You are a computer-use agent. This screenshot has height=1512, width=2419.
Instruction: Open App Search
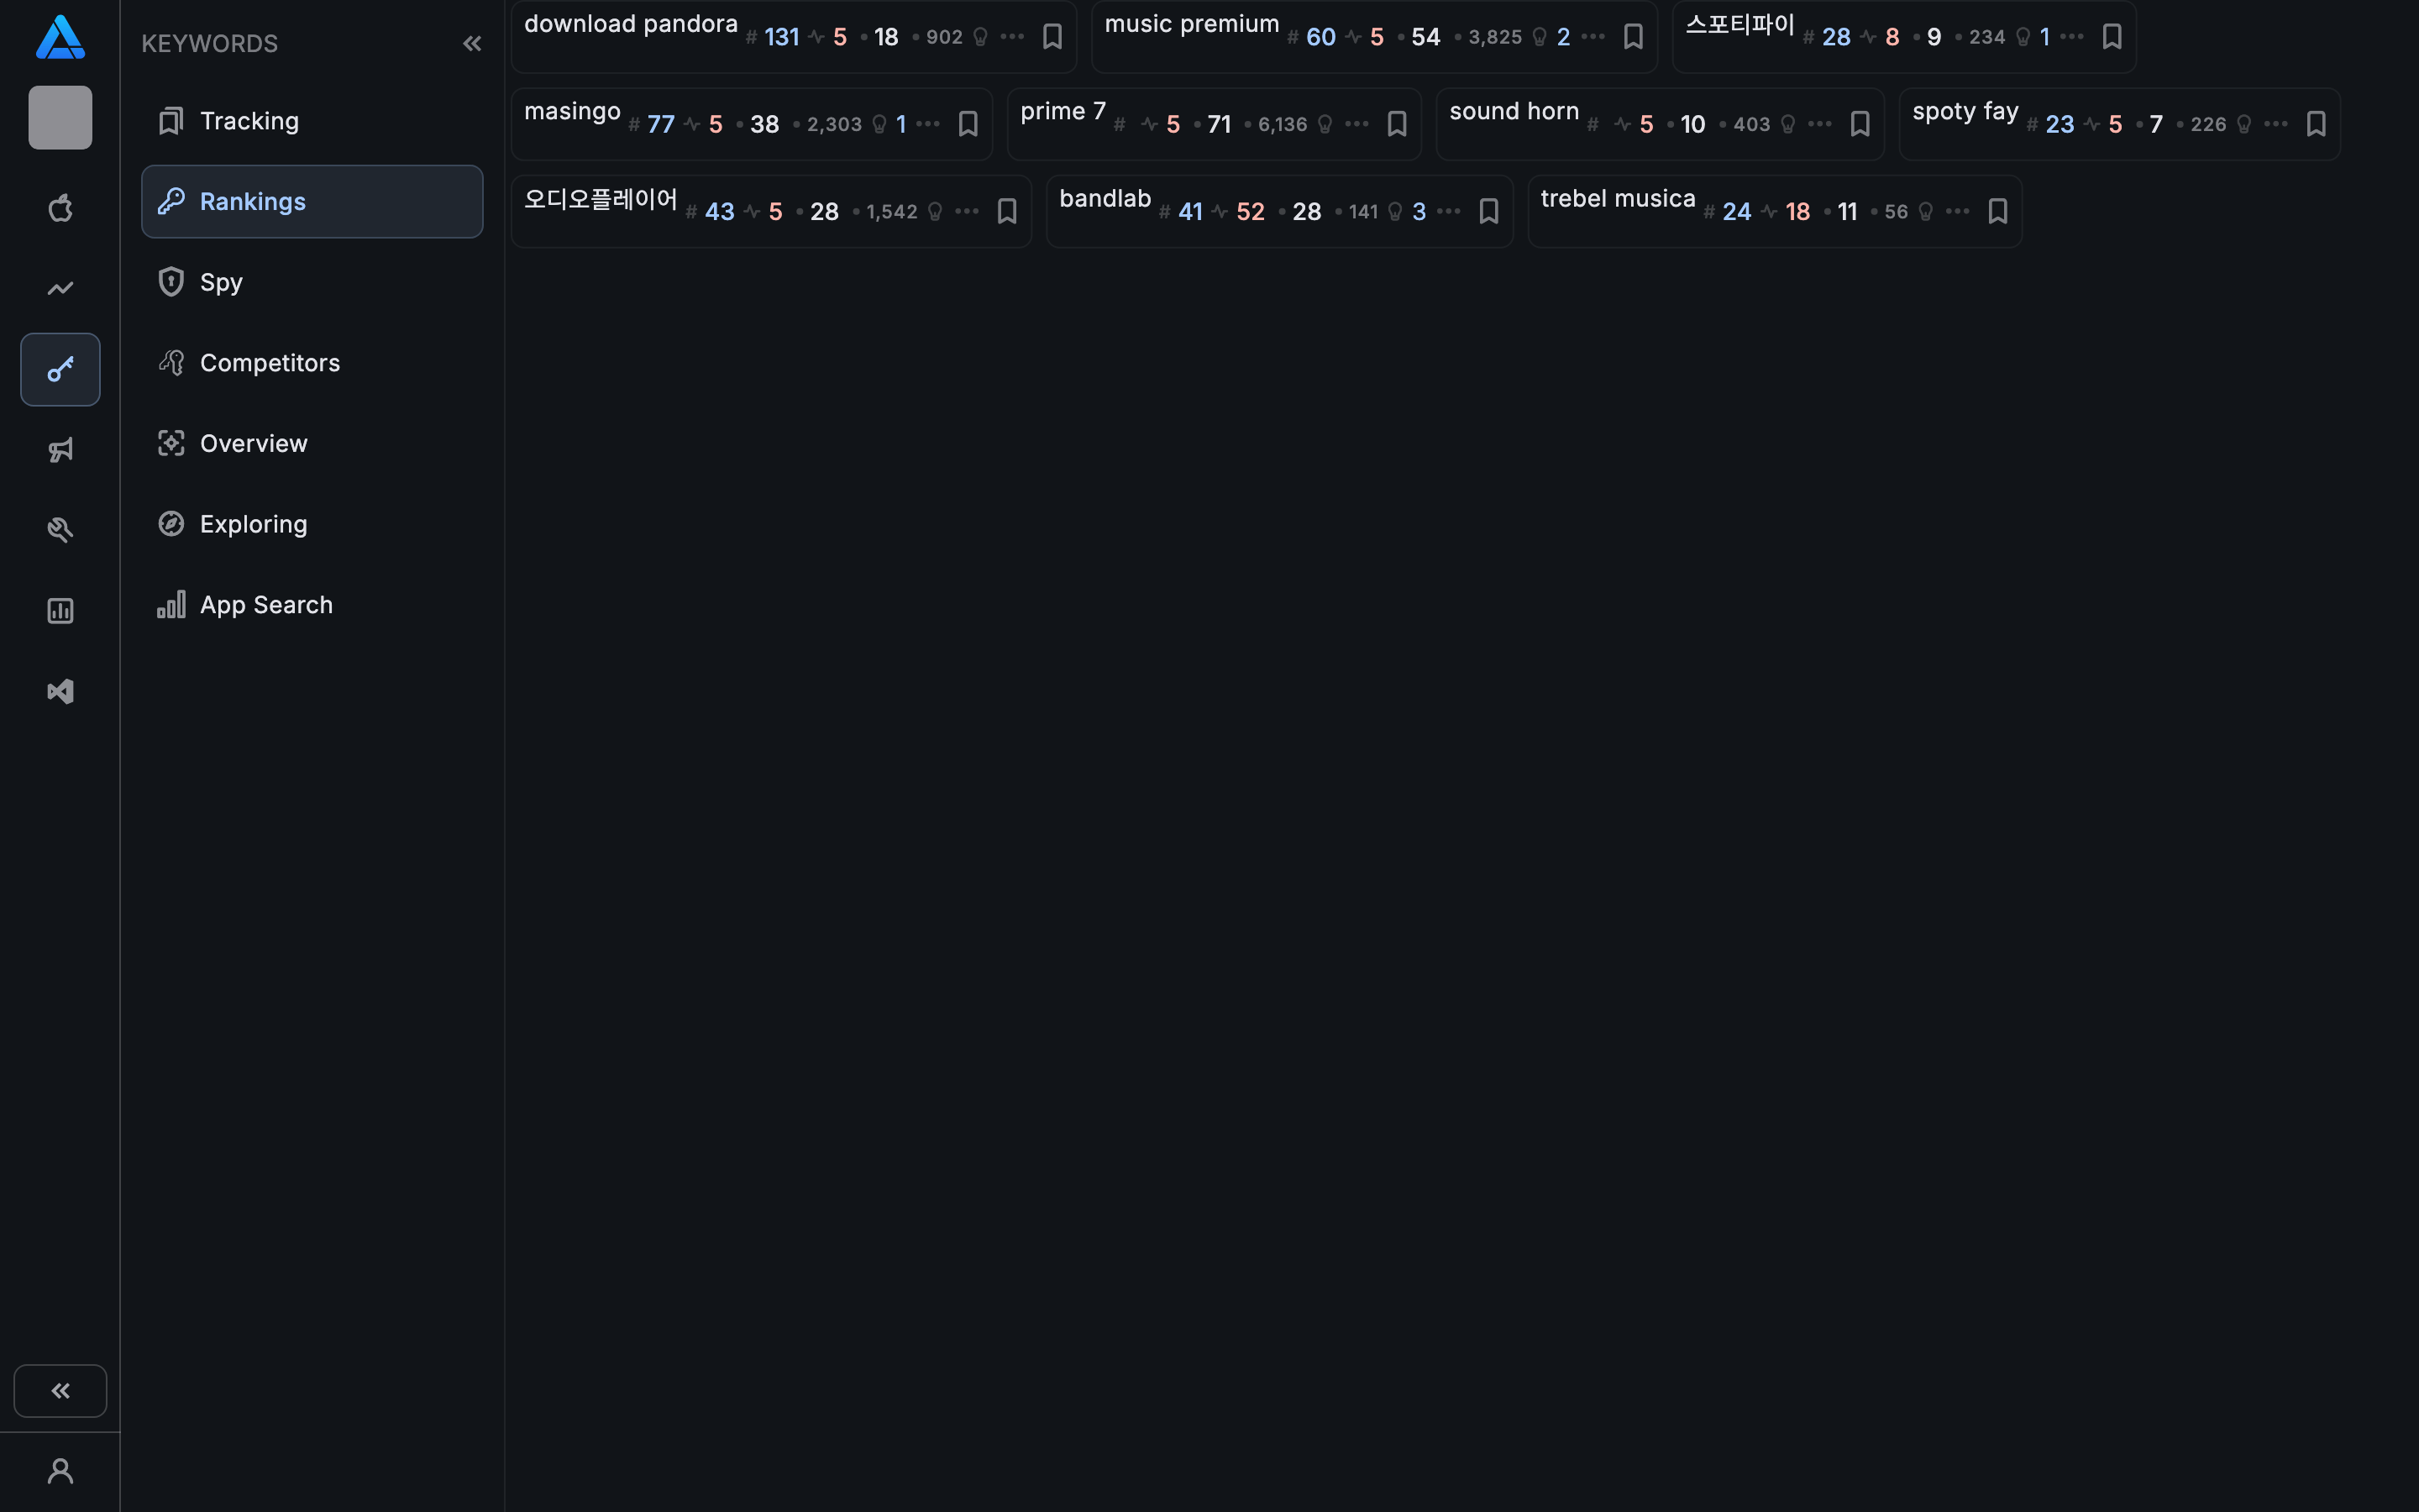click(x=266, y=604)
